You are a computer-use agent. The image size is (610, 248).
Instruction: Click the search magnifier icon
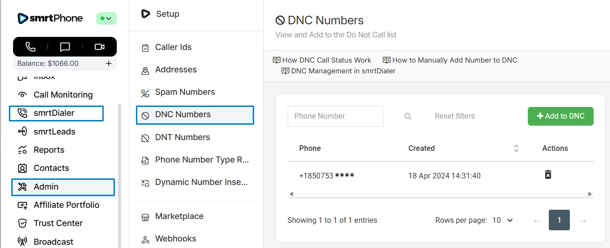coord(408,116)
